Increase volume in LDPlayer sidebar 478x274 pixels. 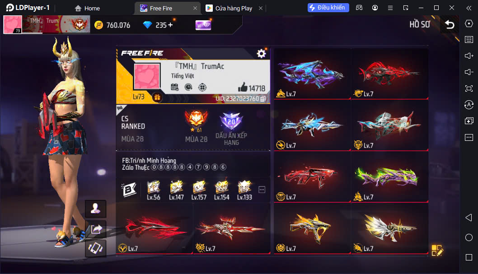[x=469, y=56]
